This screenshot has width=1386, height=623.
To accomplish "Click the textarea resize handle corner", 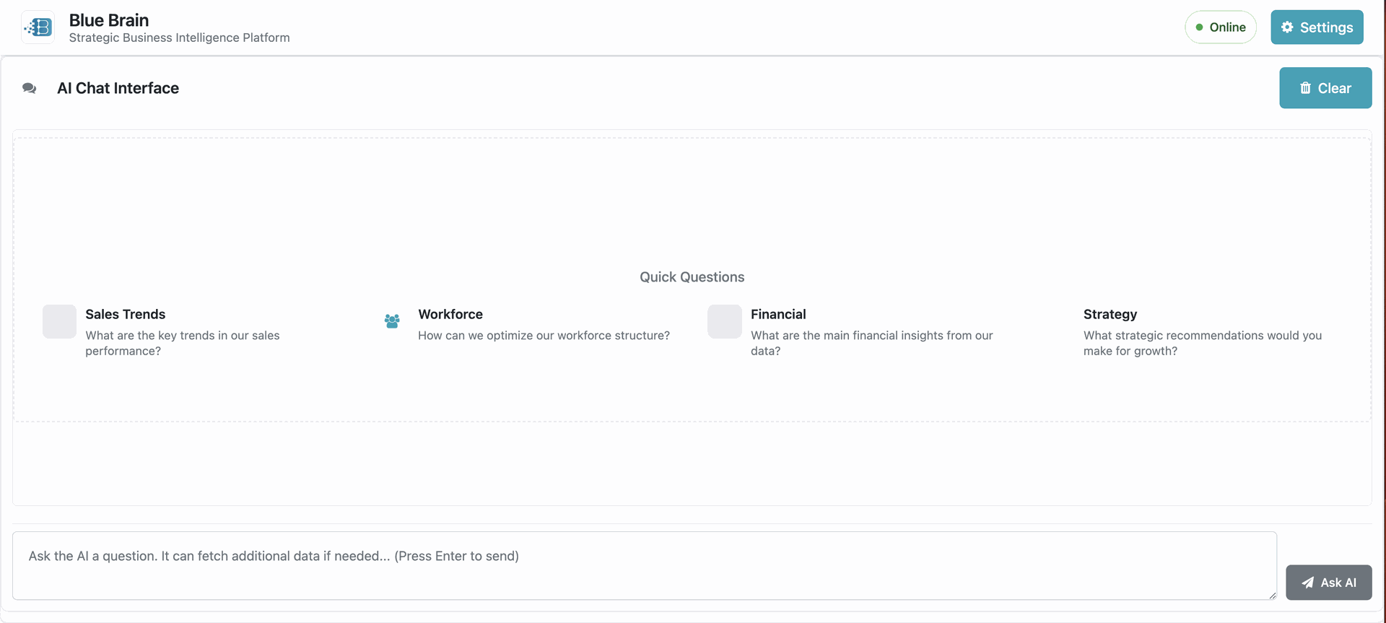I will click(1272, 595).
